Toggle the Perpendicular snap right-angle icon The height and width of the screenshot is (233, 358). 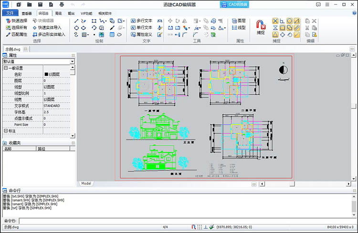click(x=283, y=21)
